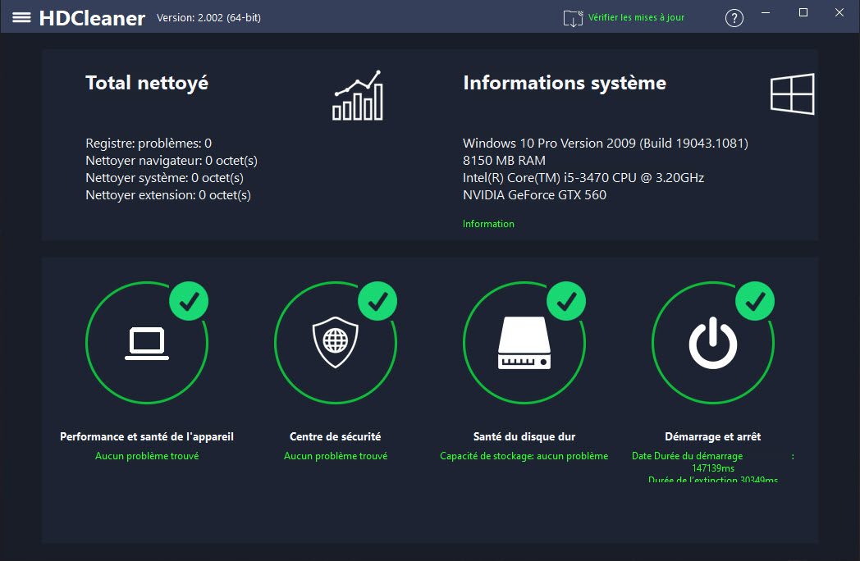Click check mark badge on shield circle
The image size is (860, 561).
click(377, 301)
